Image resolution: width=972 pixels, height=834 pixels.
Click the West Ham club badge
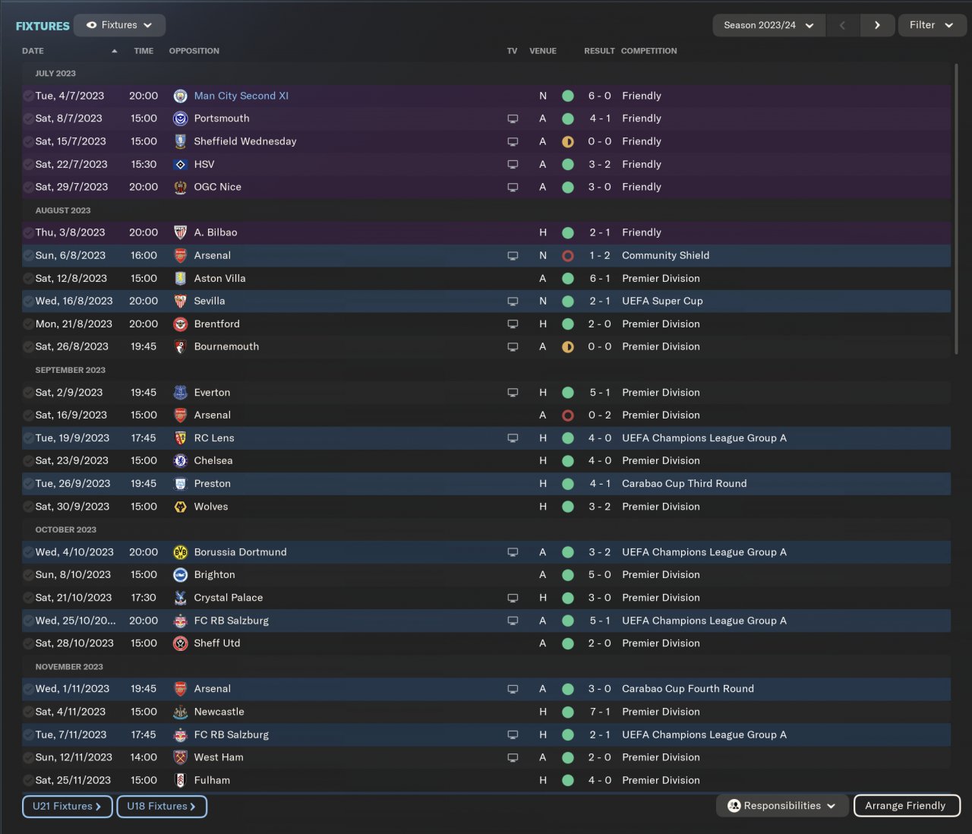(x=180, y=757)
